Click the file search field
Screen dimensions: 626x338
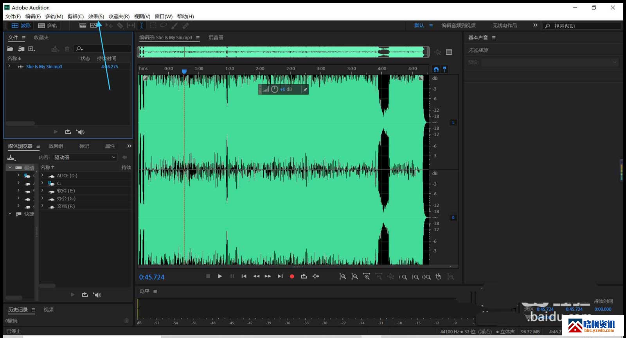[x=103, y=48]
